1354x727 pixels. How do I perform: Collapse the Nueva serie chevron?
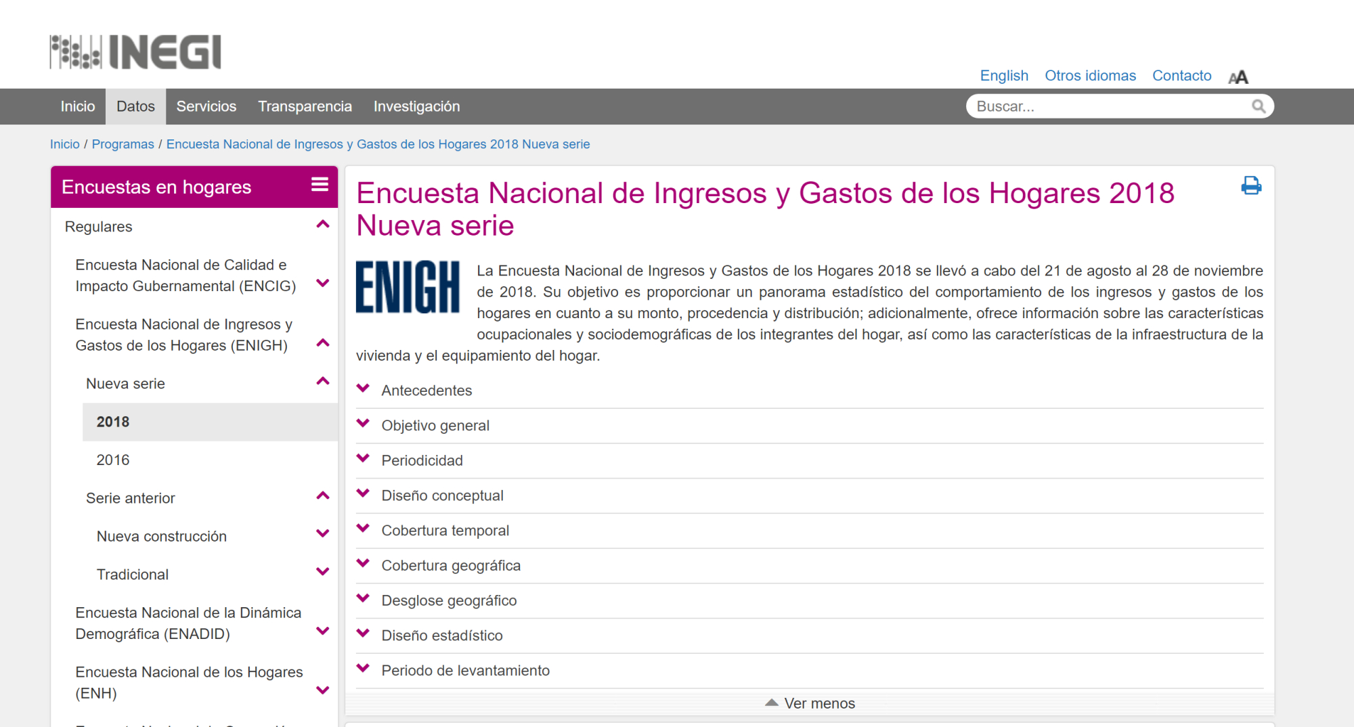click(x=323, y=381)
